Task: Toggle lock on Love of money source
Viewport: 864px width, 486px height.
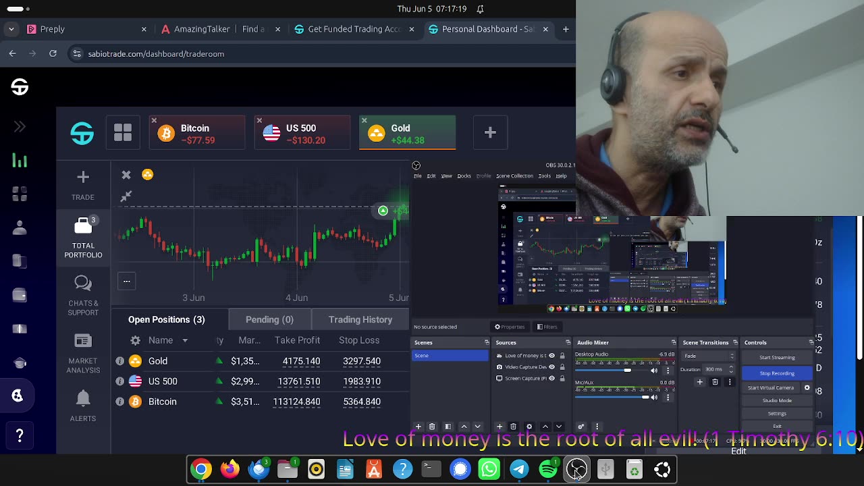Action: pos(562,356)
